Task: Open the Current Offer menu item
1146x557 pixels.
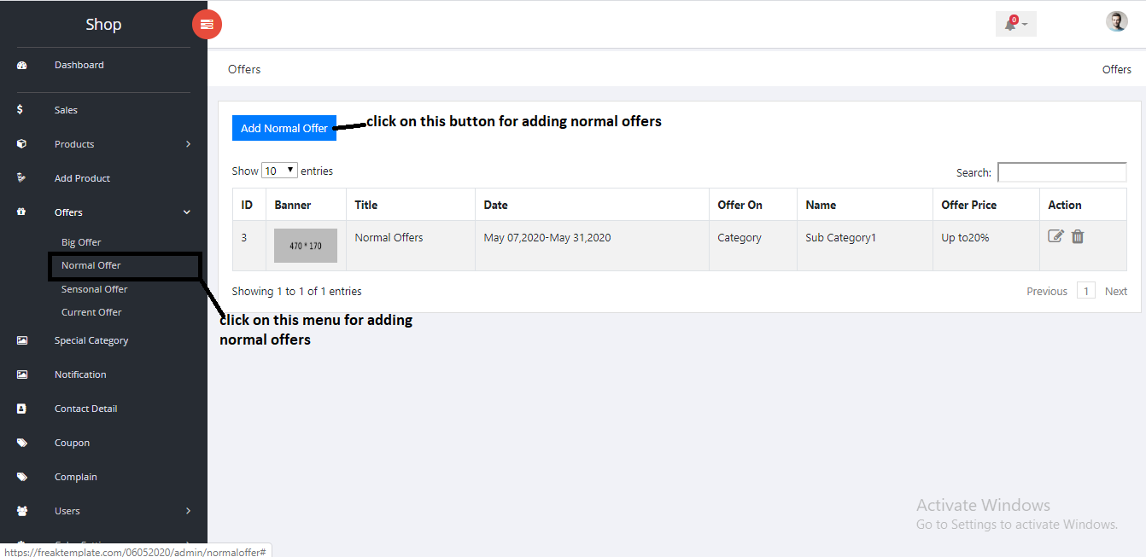Action: [x=91, y=312]
